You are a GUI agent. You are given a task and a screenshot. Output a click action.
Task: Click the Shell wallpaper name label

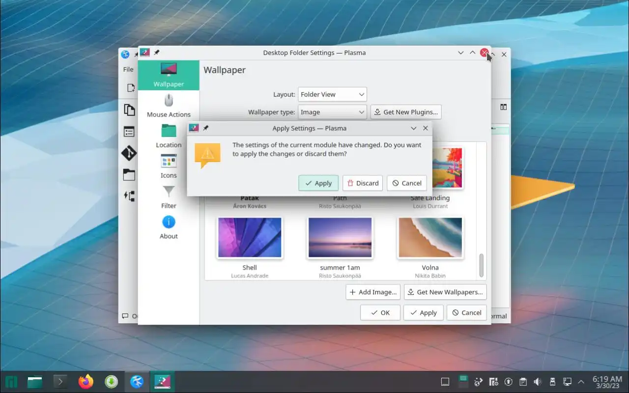(x=250, y=268)
